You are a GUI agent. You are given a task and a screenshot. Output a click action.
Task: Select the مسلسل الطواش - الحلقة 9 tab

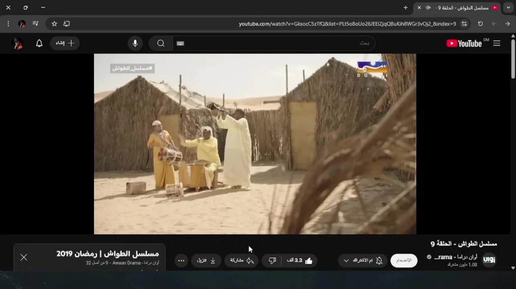pyautogui.click(x=458, y=8)
